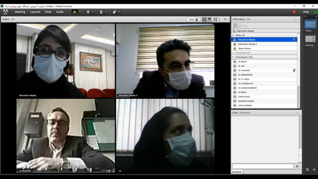Open the raise hand status dropdown arrow

click(119, 12)
